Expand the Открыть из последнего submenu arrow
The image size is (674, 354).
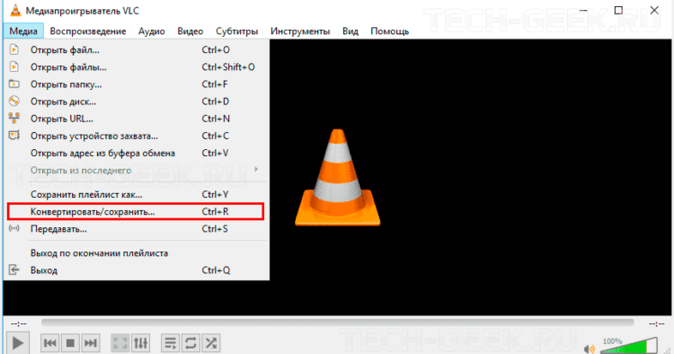(x=256, y=170)
